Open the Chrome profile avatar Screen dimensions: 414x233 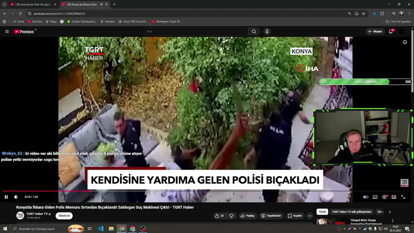(401, 14)
